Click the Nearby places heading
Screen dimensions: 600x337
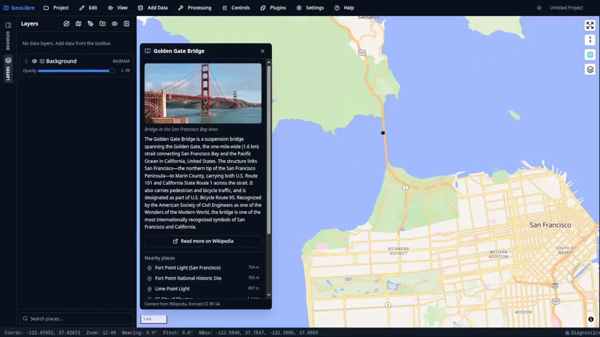pos(160,258)
